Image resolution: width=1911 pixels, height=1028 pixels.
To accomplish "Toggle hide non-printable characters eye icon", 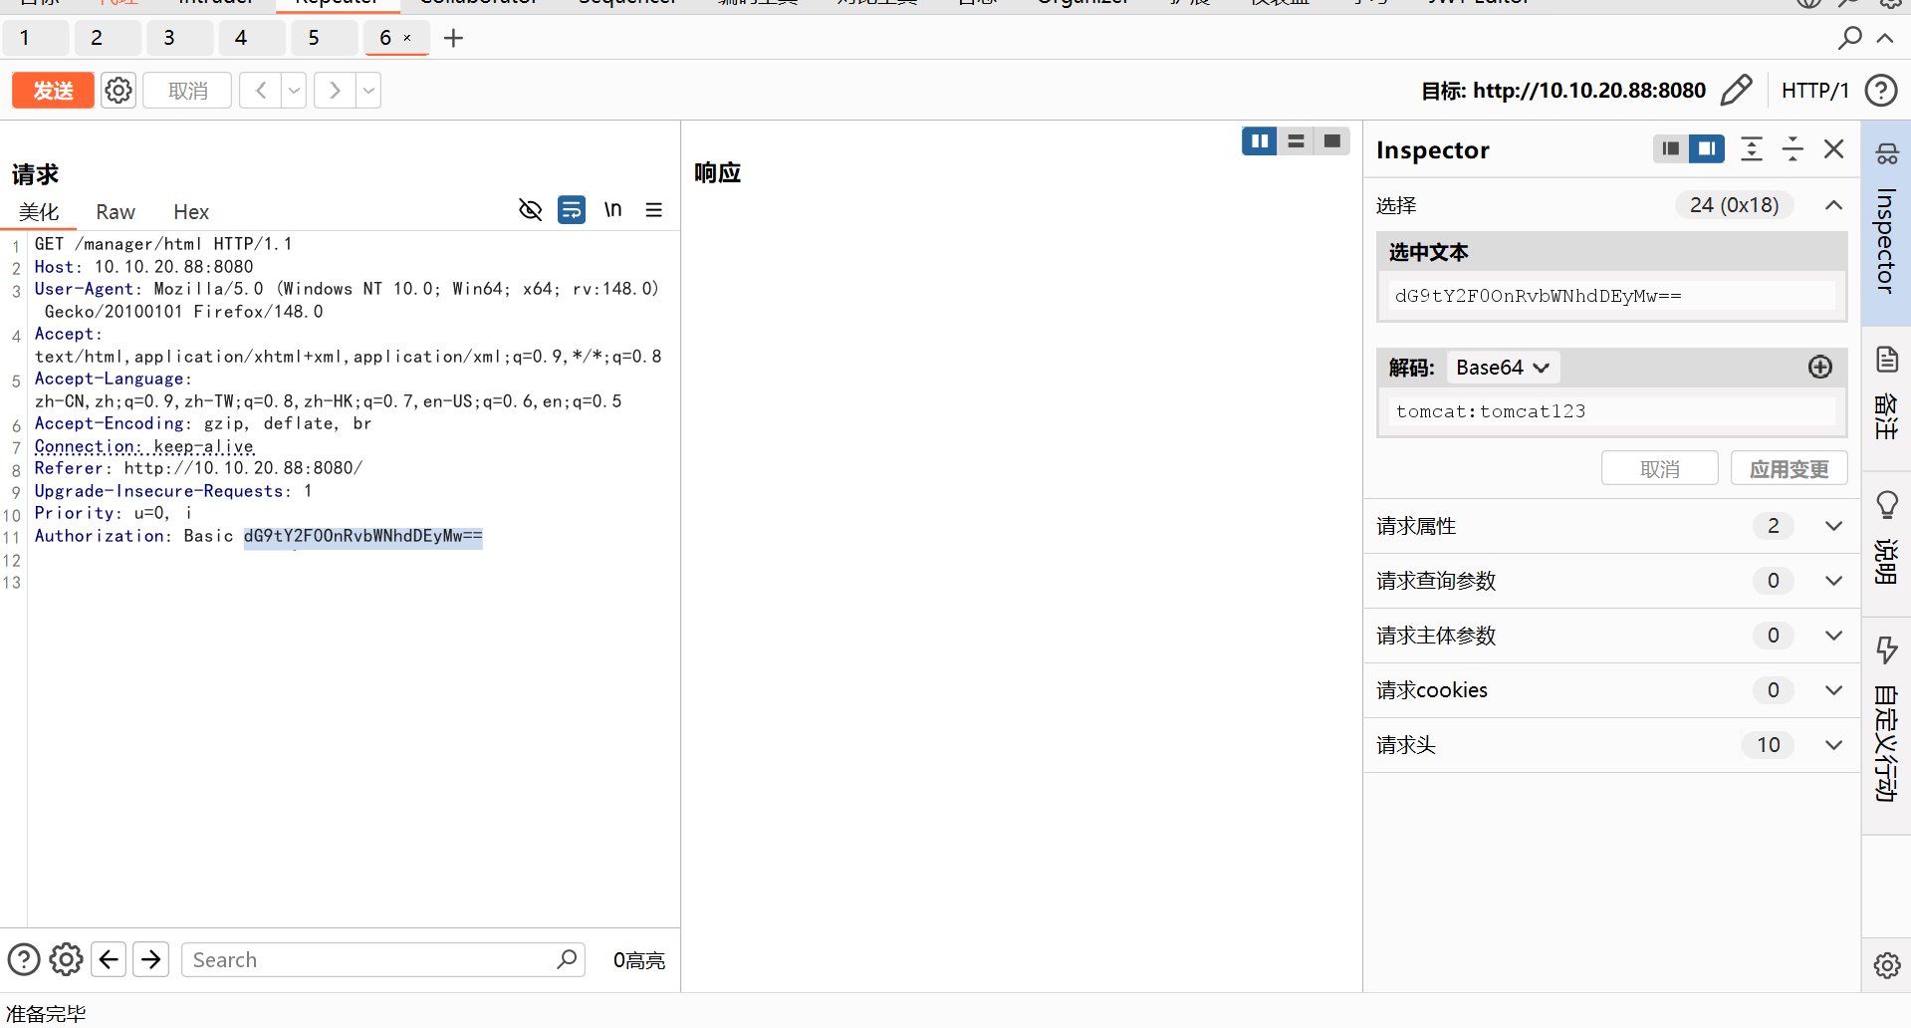I will [x=530, y=210].
